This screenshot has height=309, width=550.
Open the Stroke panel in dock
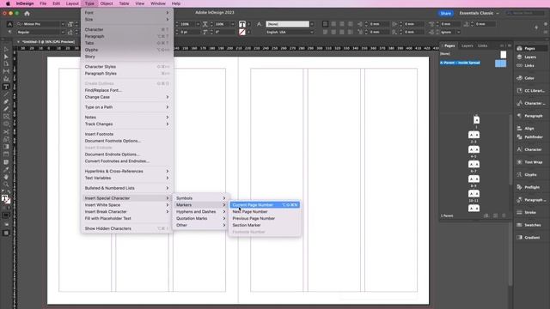(526, 212)
